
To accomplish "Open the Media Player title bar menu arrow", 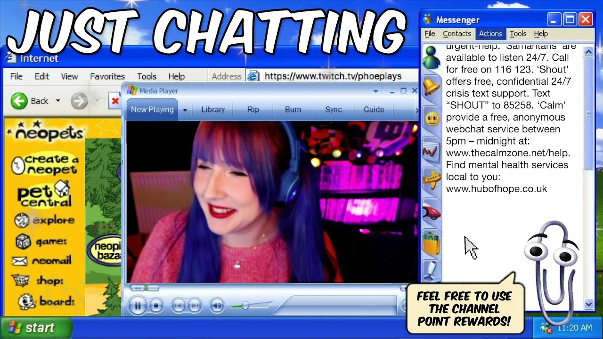I will click(x=375, y=91).
